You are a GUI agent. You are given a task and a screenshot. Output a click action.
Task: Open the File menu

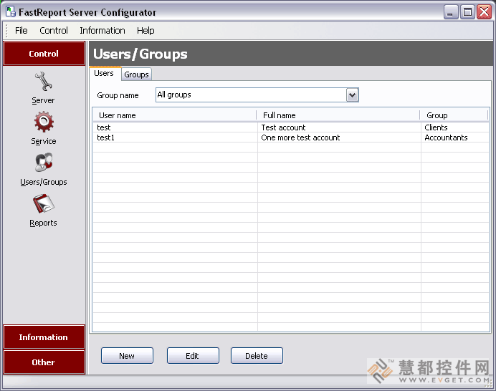pyautogui.click(x=22, y=30)
